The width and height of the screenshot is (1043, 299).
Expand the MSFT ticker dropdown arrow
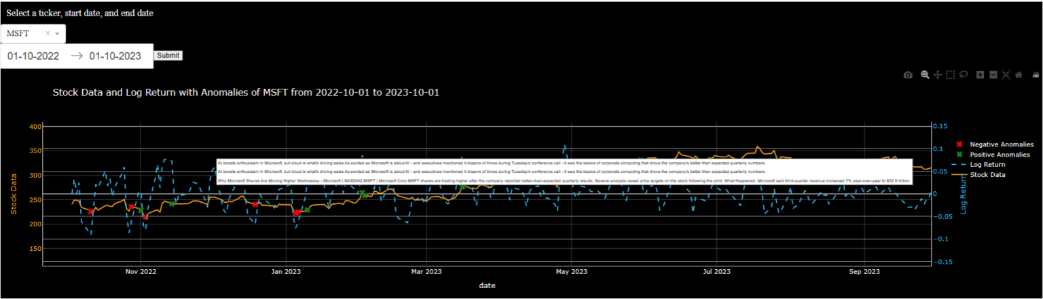(58, 33)
